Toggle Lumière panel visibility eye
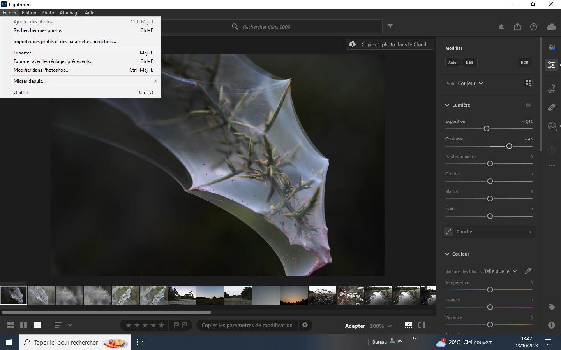 [x=528, y=105]
